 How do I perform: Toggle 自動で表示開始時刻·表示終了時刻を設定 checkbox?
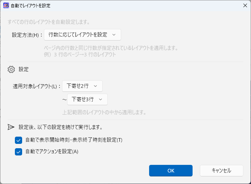[18, 140]
